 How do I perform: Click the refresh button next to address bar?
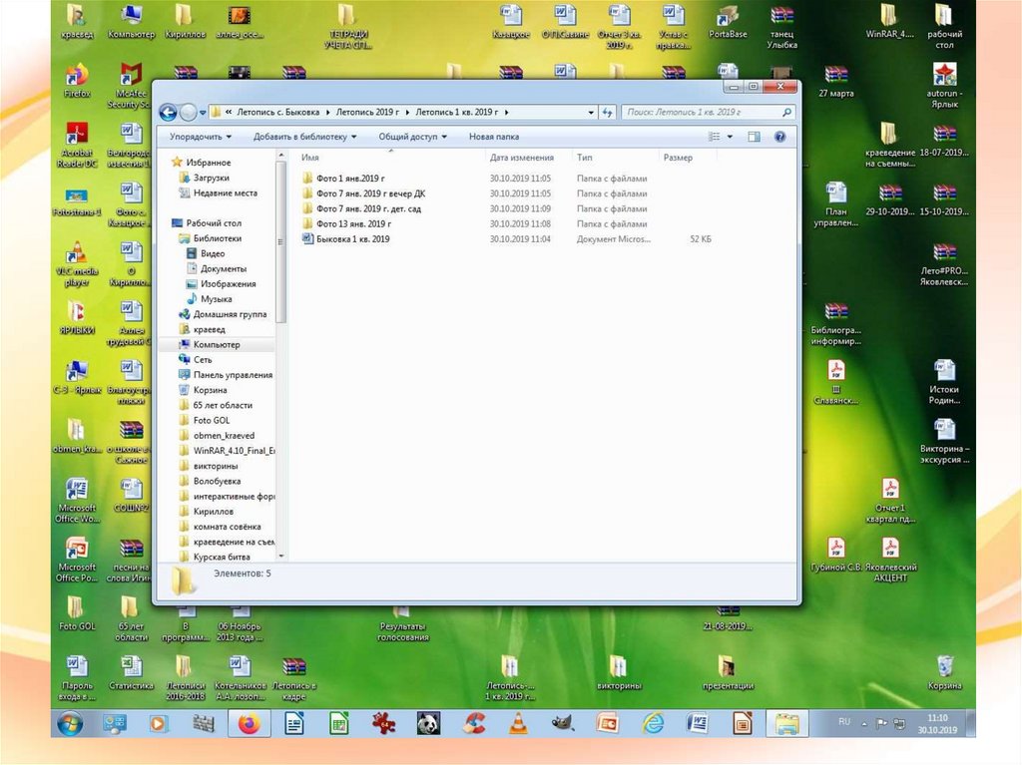[606, 113]
